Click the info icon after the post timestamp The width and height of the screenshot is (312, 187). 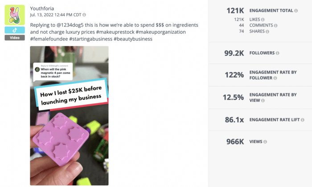tap(85, 15)
